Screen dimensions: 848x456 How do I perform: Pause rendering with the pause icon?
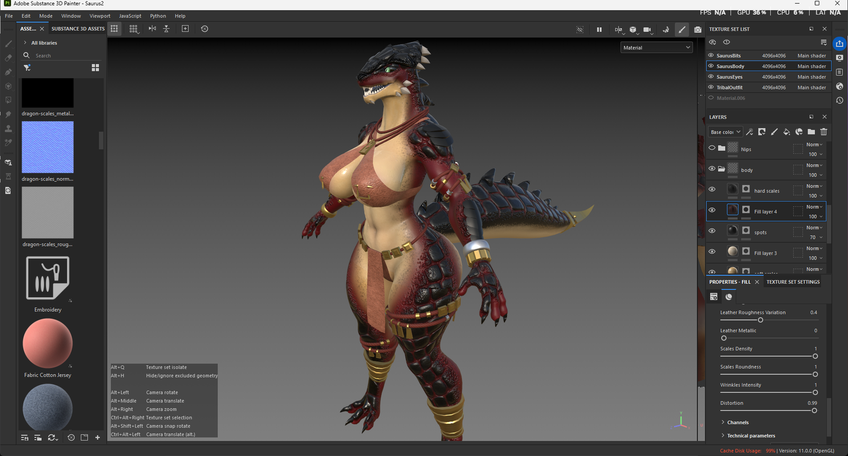(599, 30)
